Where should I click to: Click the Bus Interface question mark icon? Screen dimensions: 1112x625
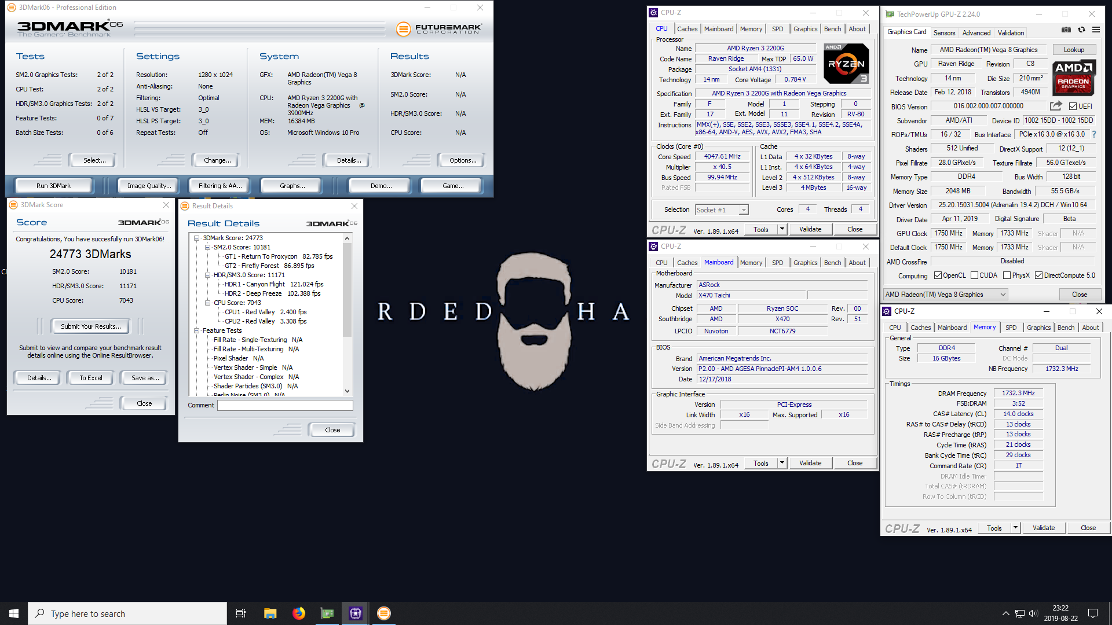tap(1093, 134)
